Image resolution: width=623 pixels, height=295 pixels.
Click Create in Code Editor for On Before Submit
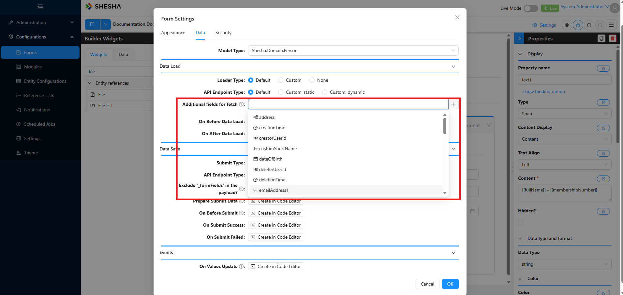pyautogui.click(x=275, y=213)
